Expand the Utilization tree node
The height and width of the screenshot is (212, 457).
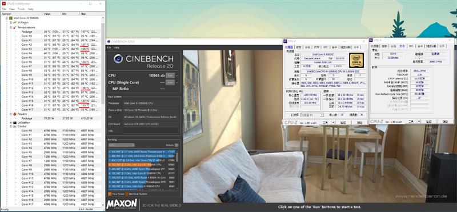[x=11, y=123]
